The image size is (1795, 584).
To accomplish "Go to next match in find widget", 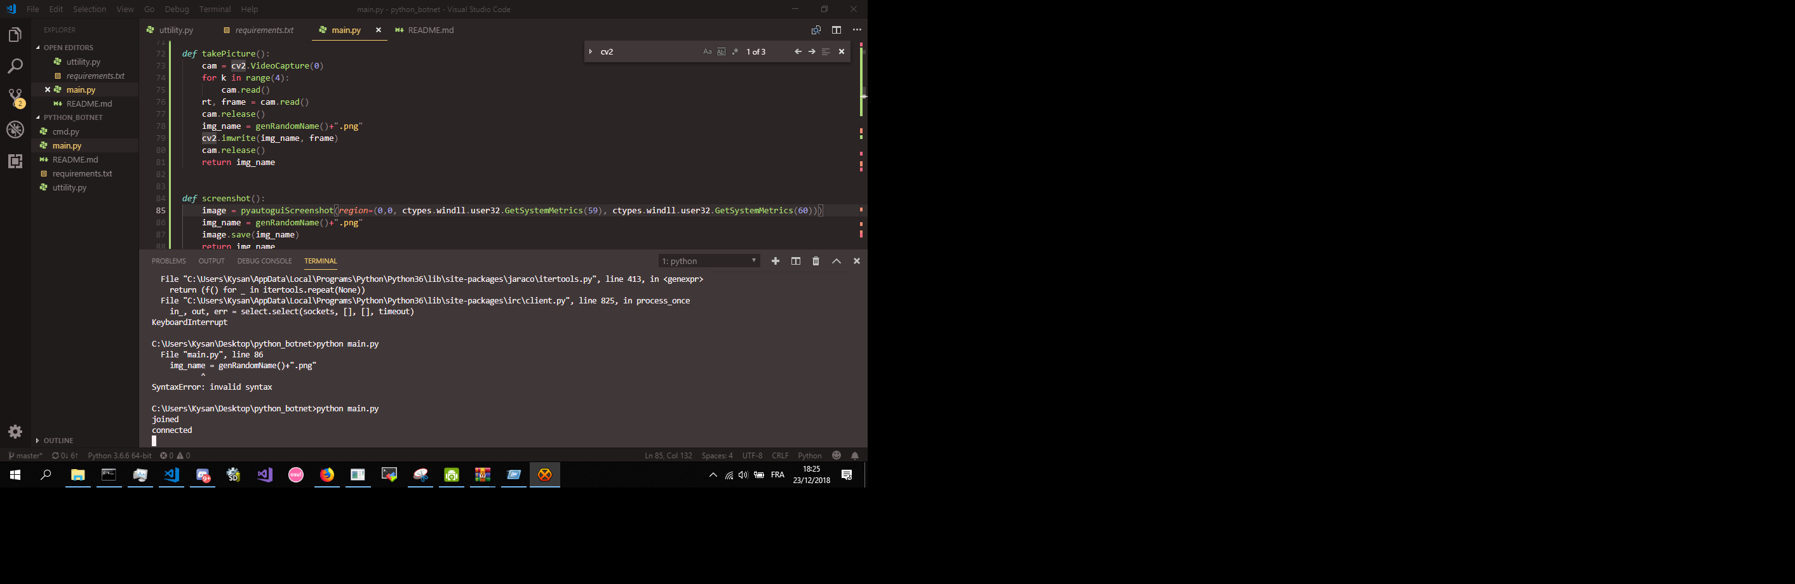I will 812,51.
